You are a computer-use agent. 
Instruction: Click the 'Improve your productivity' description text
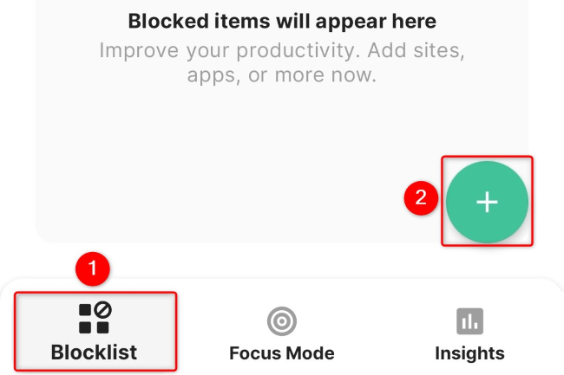coord(282,62)
